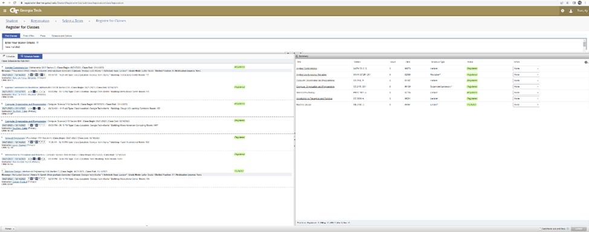Collapse the General Psychology schedule entry
Image resolution: width=589 pixels, height=232 pixels.
point(2,137)
